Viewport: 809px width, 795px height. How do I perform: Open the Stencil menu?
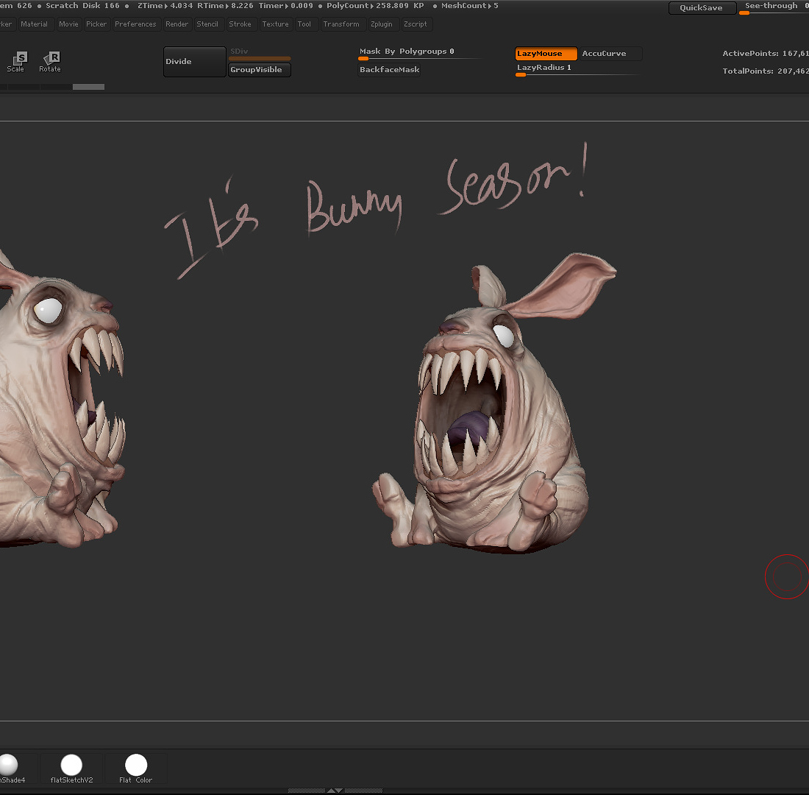coord(207,24)
